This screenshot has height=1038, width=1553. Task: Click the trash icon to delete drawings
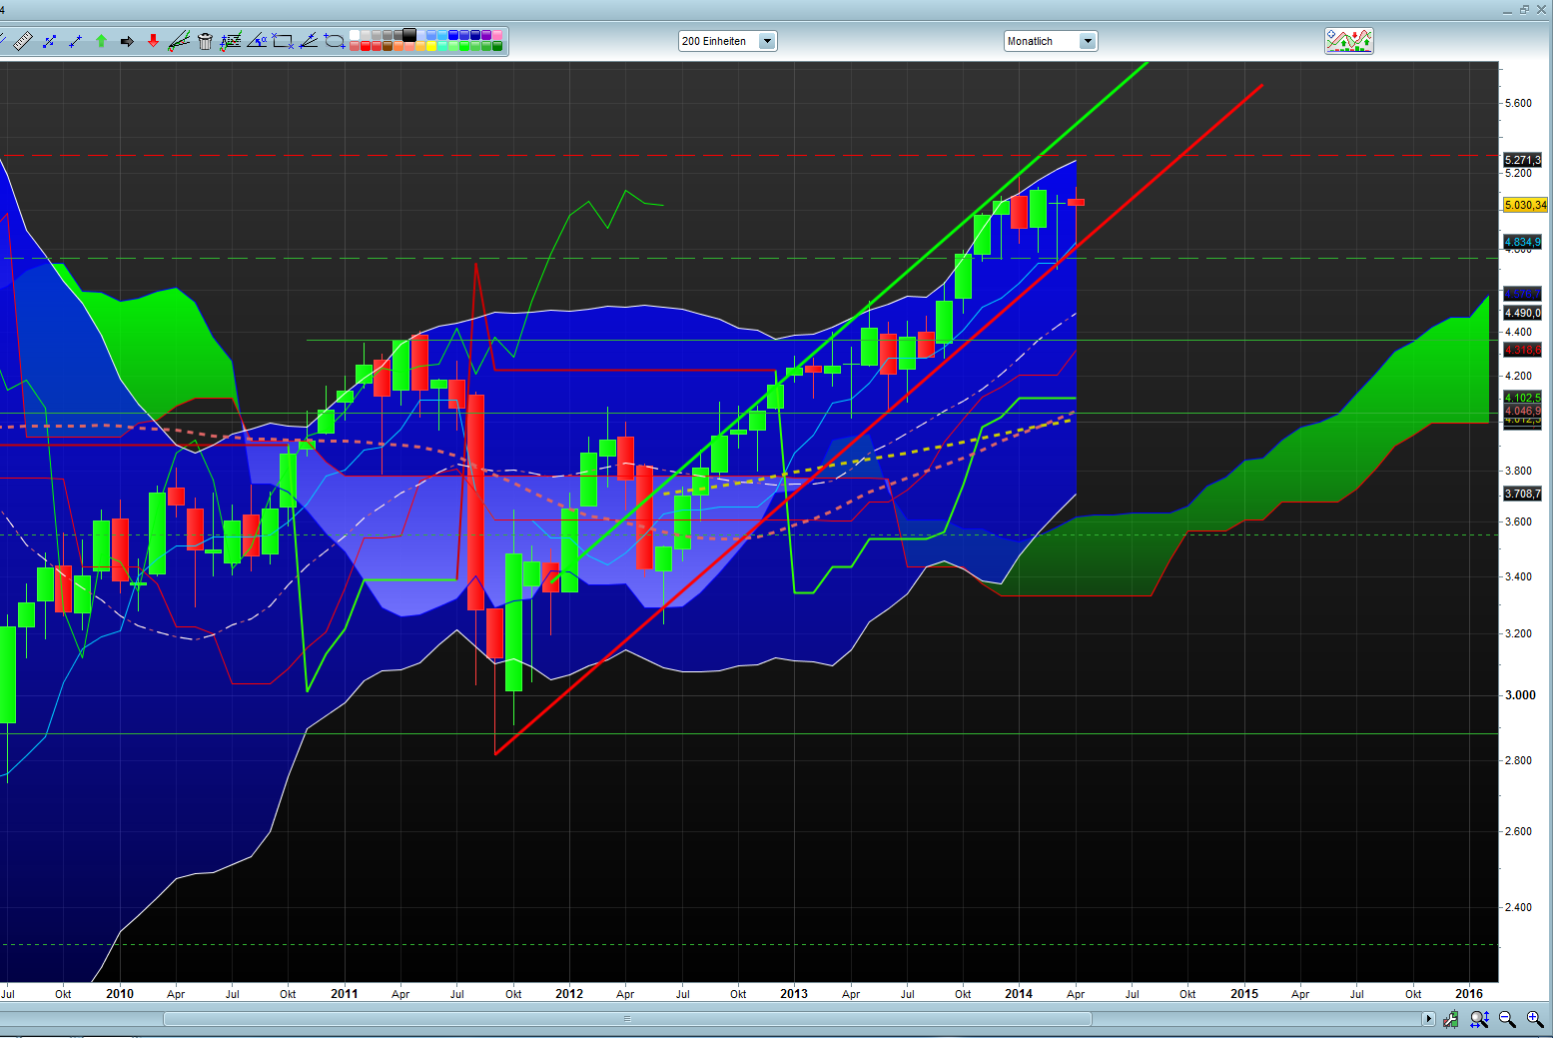point(204,41)
